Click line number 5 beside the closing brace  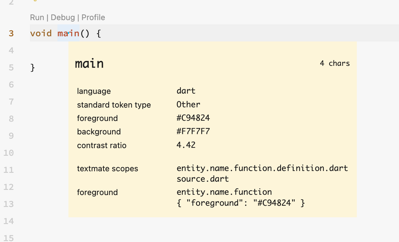[11, 67]
